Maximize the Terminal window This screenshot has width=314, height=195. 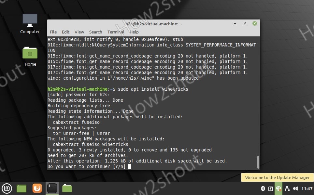[245, 24]
